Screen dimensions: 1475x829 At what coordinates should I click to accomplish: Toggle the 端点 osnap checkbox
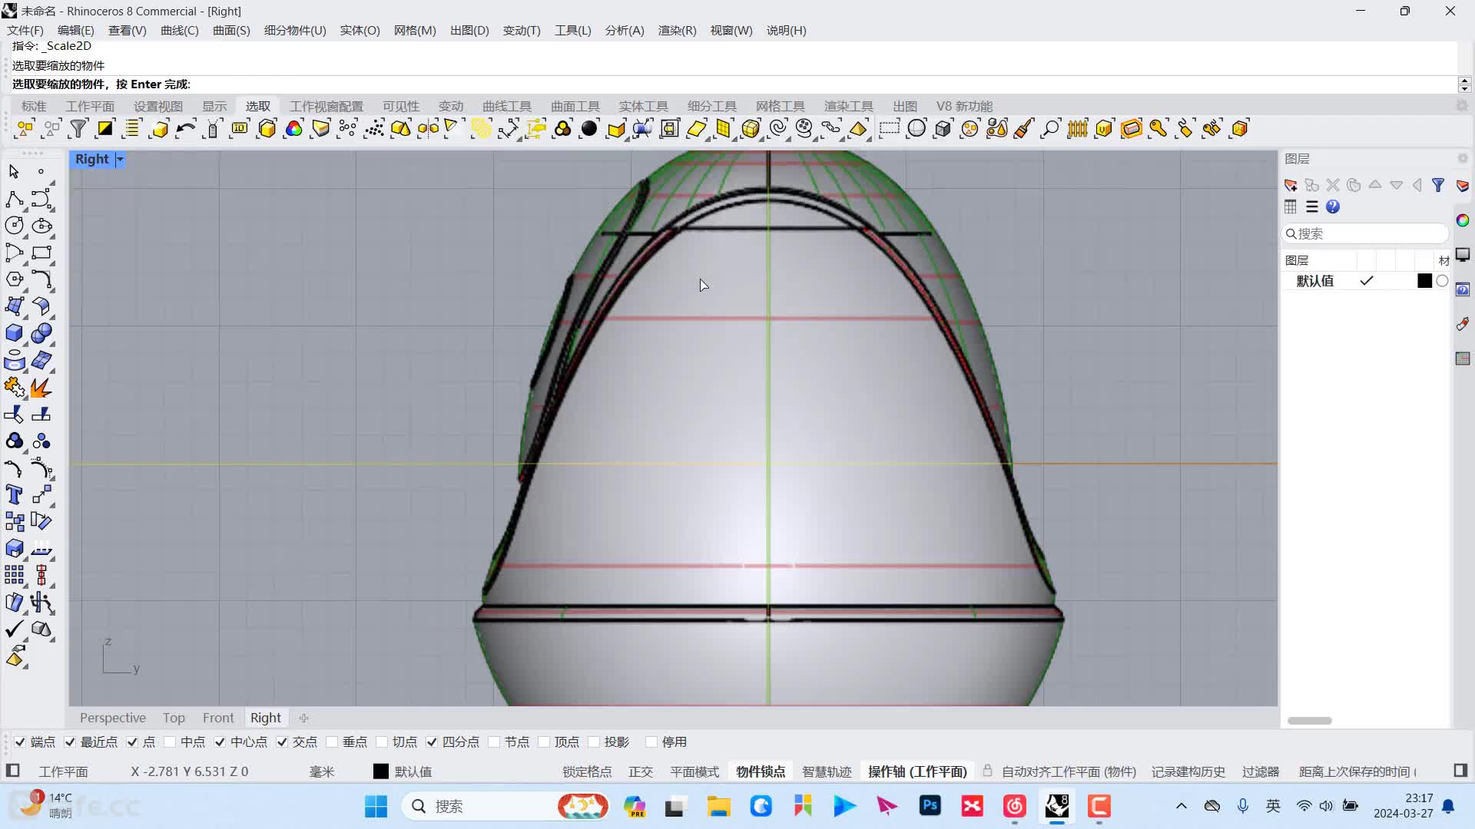click(x=20, y=741)
